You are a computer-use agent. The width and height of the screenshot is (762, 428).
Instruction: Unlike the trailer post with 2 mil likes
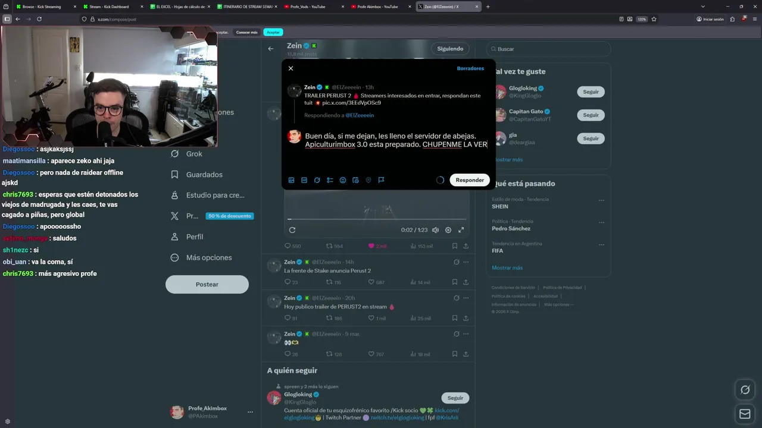click(x=377, y=246)
